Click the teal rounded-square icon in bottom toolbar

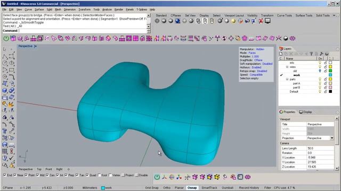click(240, 177)
